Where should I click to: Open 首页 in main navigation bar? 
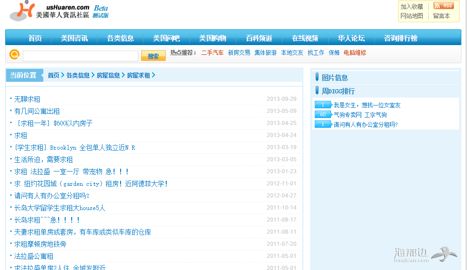pos(35,38)
